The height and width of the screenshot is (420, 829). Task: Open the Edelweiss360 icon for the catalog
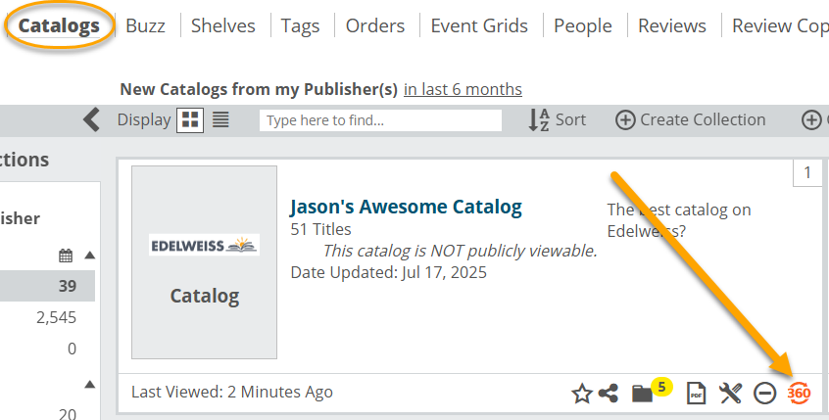click(799, 394)
